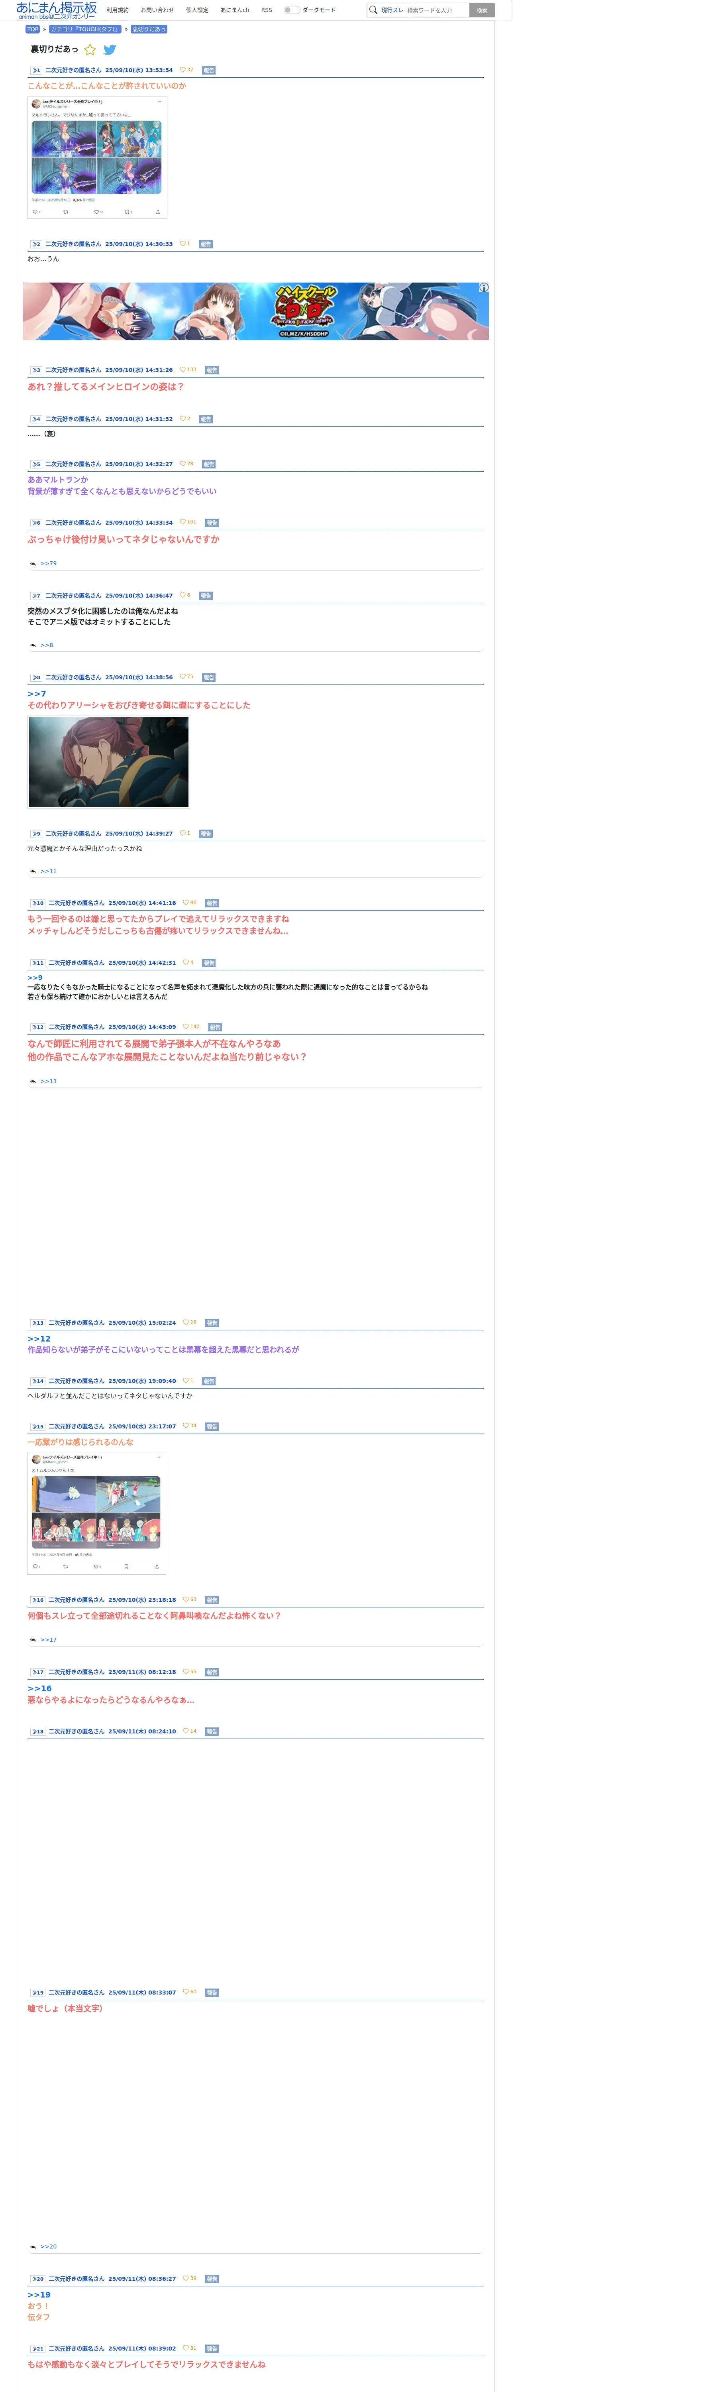The height and width of the screenshot is (2392, 722).
Task: Report post 9 with 報告 button
Action: 206,834
